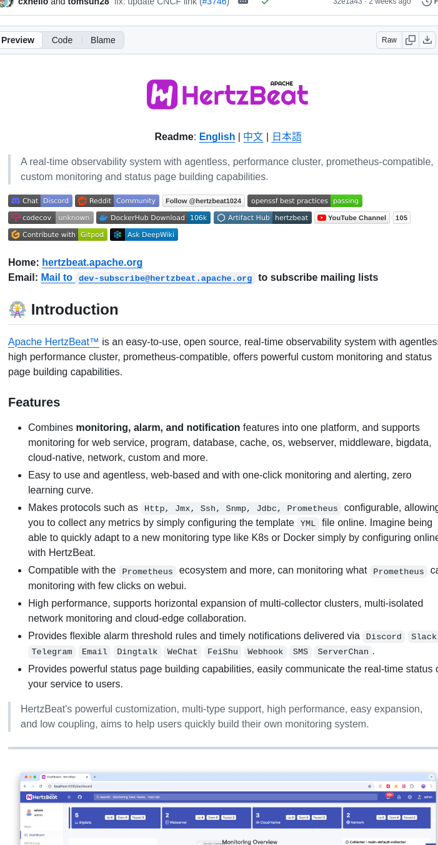The width and height of the screenshot is (438, 845).
Task: Visit the YouTube Channel badge
Action: [x=351, y=218]
